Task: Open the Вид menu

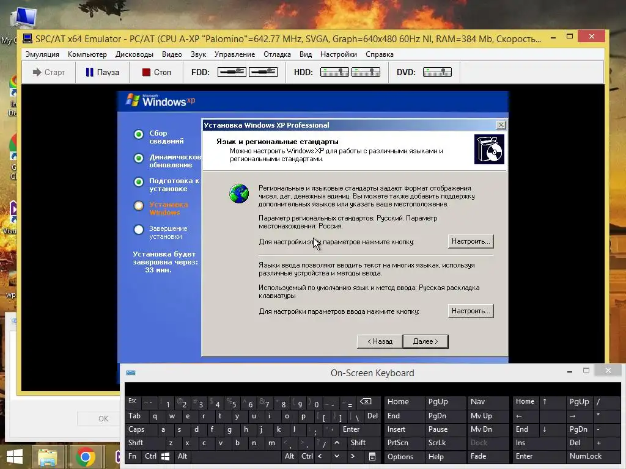Action: pyautogui.click(x=306, y=54)
